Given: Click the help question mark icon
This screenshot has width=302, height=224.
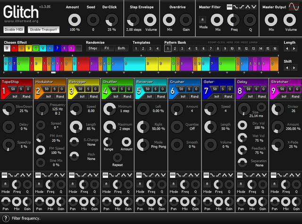Looking at the screenshot, I should pyautogui.click(x=6, y=218).
